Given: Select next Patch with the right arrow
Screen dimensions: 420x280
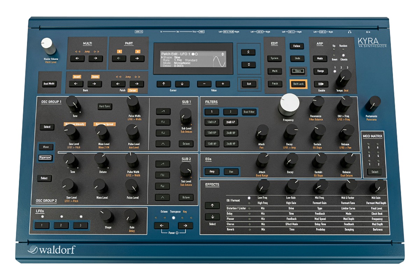Looking at the screenshot, I should (x=137, y=84).
